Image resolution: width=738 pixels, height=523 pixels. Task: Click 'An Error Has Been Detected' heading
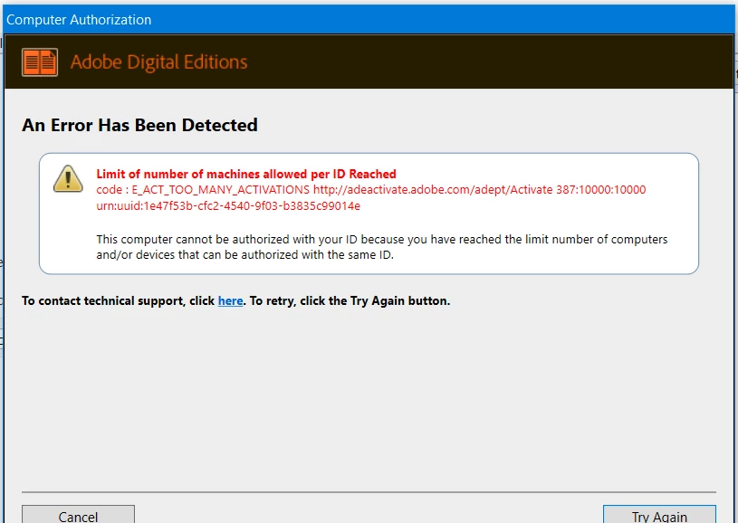[139, 125]
